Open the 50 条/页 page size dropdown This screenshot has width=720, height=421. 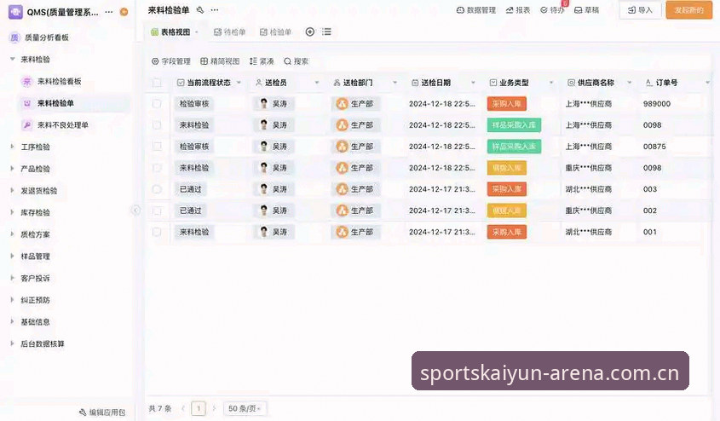tap(245, 408)
